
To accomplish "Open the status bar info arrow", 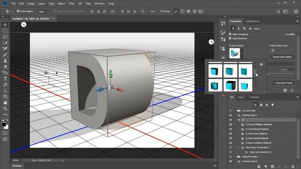I will [63, 160].
